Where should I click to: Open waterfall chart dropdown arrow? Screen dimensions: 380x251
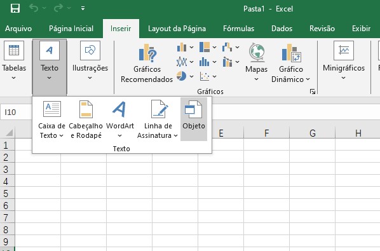click(x=238, y=47)
